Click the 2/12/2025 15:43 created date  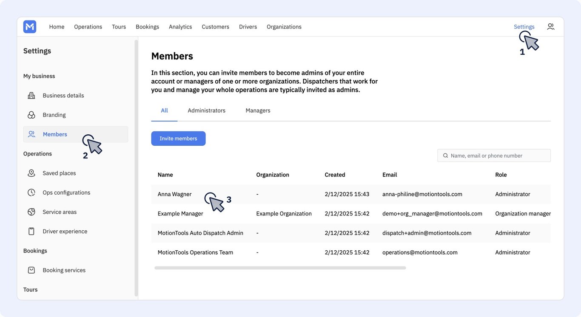coord(347,194)
